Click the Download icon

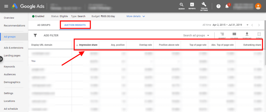(247, 34)
